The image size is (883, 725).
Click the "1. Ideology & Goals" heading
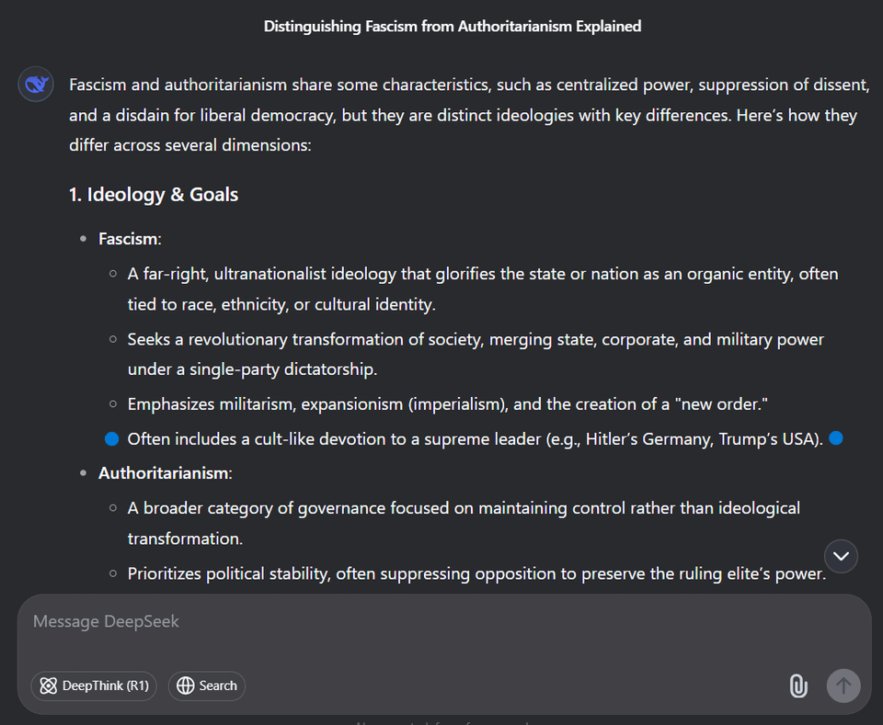154,195
